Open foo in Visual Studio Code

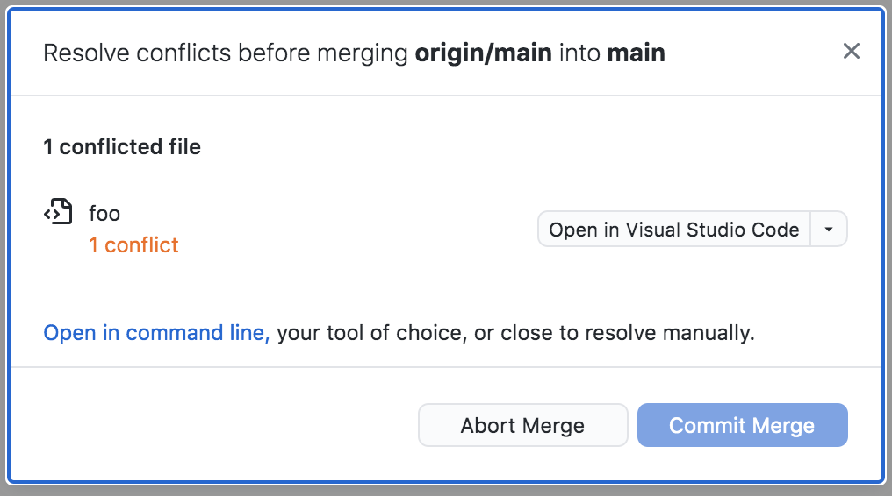673,230
